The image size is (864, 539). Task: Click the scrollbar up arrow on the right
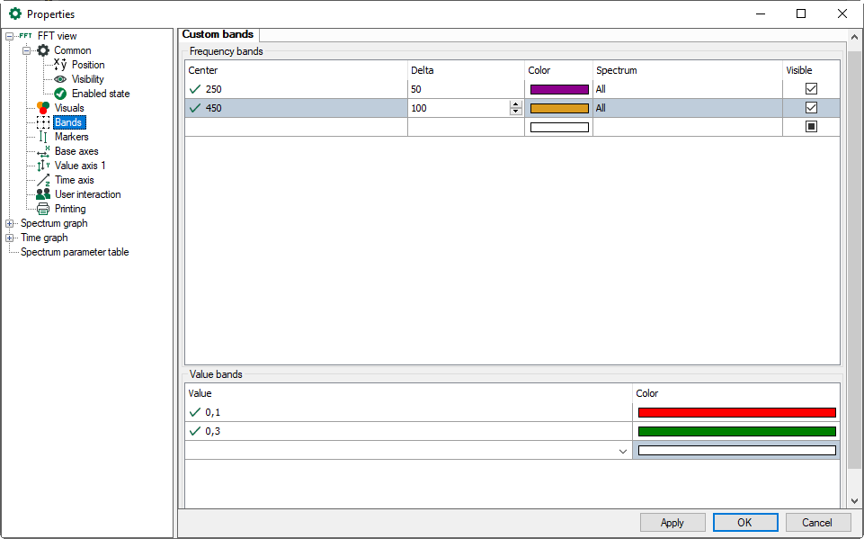pyautogui.click(x=854, y=37)
